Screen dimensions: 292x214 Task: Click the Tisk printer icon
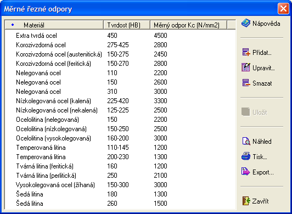246,156
